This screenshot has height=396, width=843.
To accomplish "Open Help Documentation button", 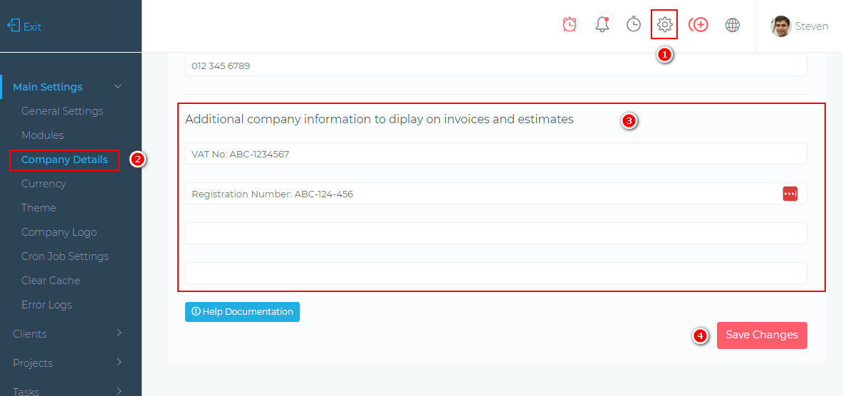I will pos(242,311).
